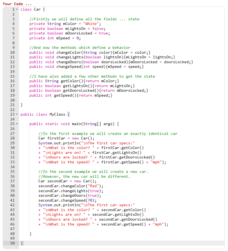Click line number 50 in the gutter

tap(12, 243)
